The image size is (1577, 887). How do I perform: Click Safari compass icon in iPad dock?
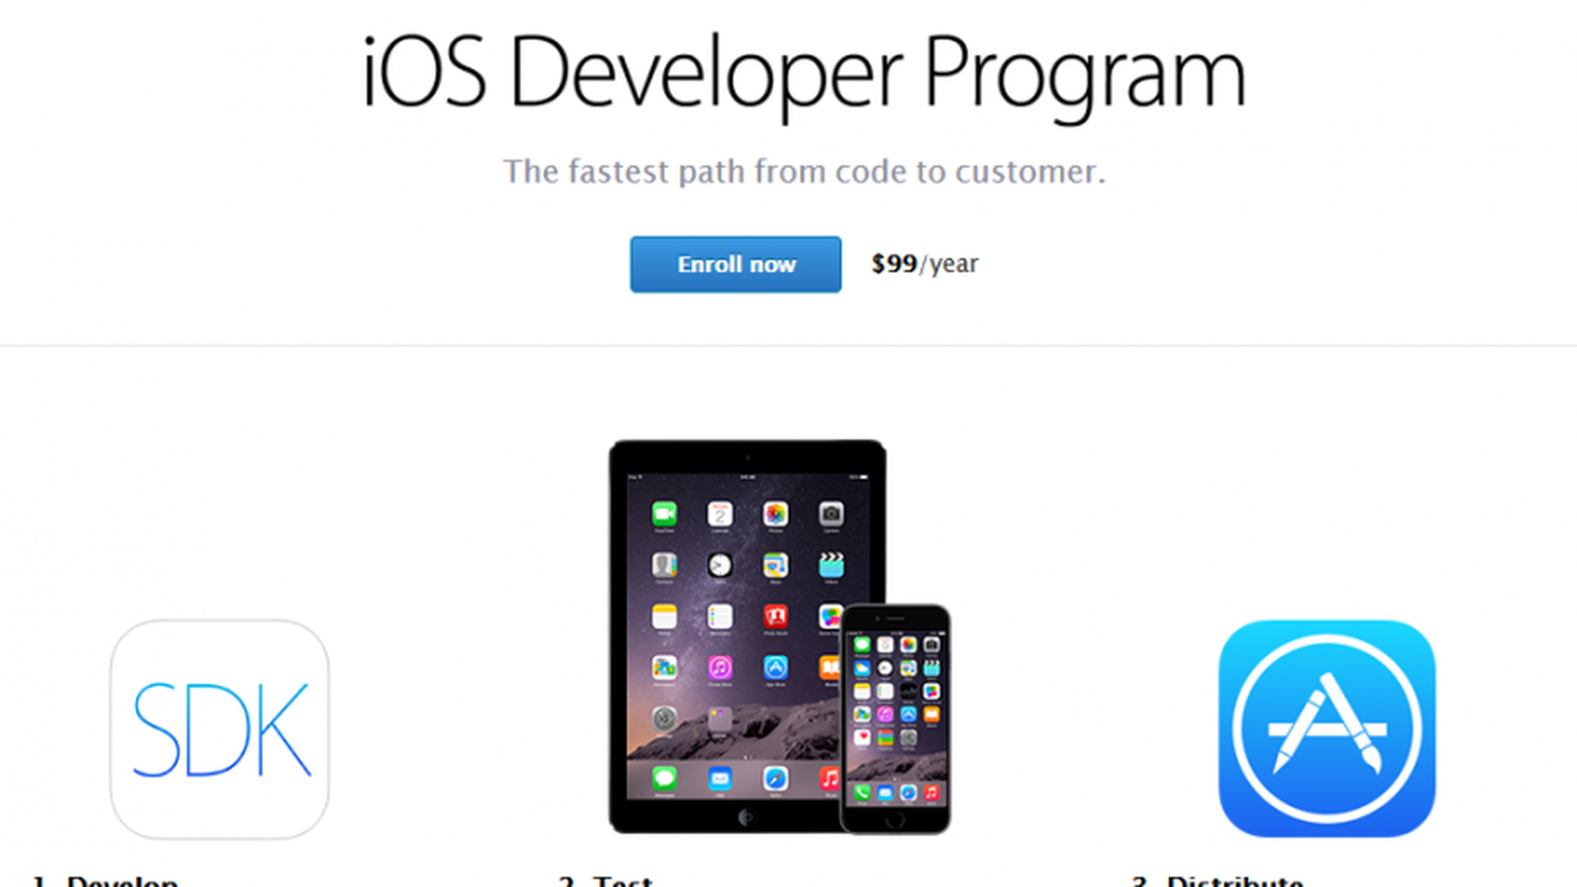pyautogui.click(x=776, y=779)
